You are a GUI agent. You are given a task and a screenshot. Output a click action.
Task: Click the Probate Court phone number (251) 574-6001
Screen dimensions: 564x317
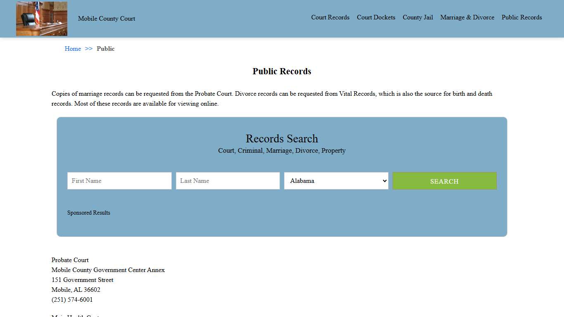72,300
